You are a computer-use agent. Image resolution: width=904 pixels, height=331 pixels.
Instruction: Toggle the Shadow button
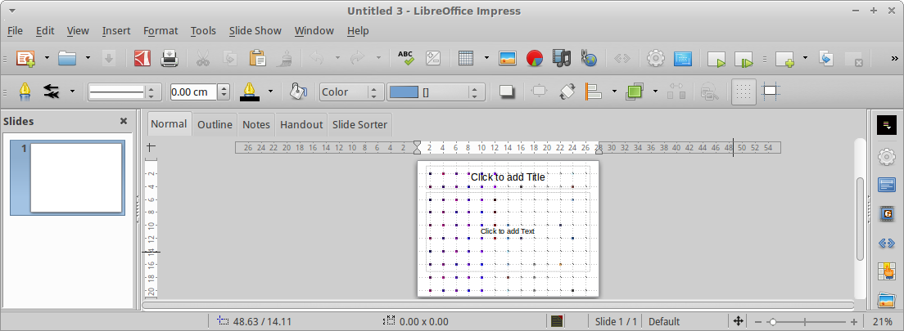pyautogui.click(x=507, y=92)
